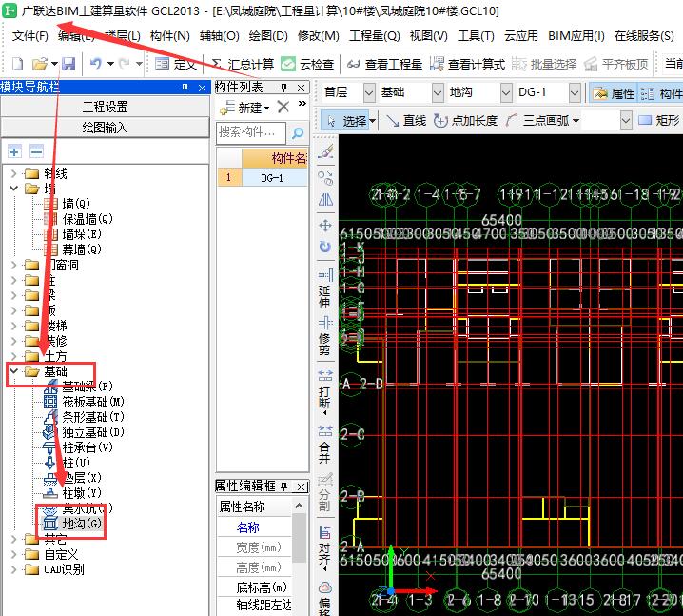
Task: Click the 分割 split tool
Action: click(x=325, y=492)
